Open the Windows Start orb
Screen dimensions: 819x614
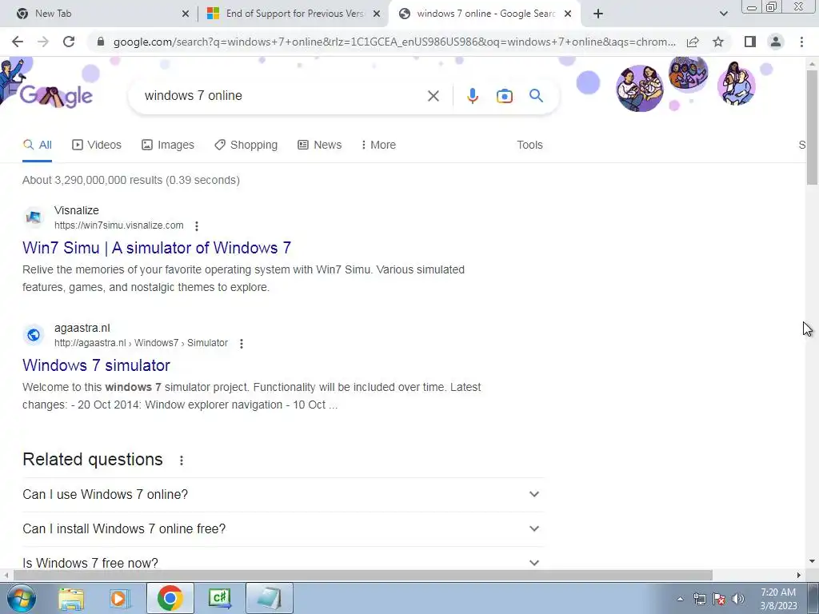pos(21,598)
